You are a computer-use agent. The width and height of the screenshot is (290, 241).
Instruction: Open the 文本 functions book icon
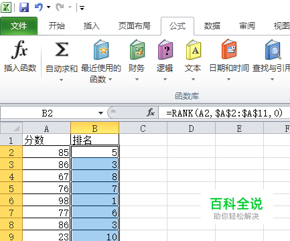point(194,50)
